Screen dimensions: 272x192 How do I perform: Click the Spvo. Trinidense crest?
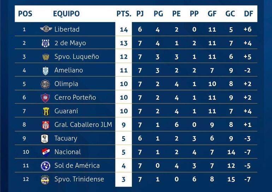coord(46,179)
